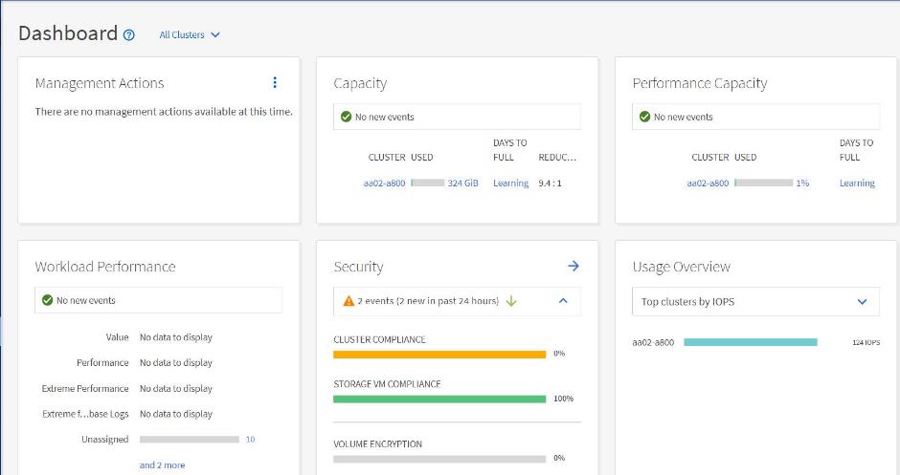The width and height of the screenshot is (900, 475).
Task: Open aa02-a800 cluster link in Capacity card
Action: (x=384, y=183)
